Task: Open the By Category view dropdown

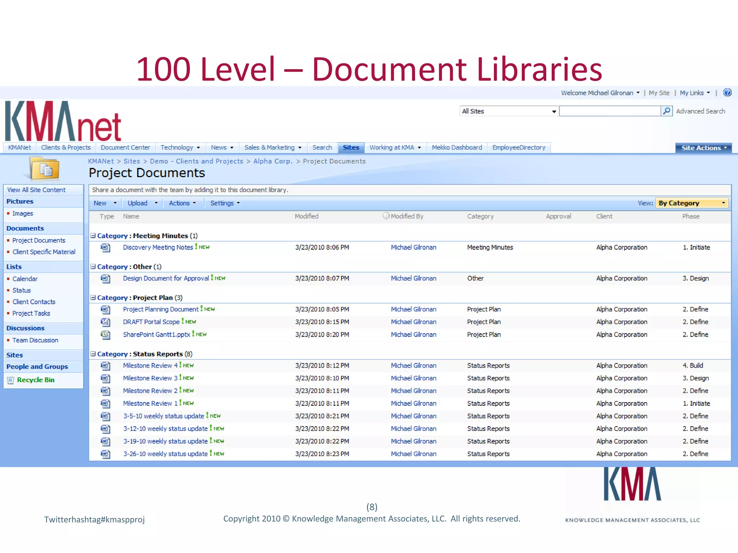Action: tap(692, 203)
